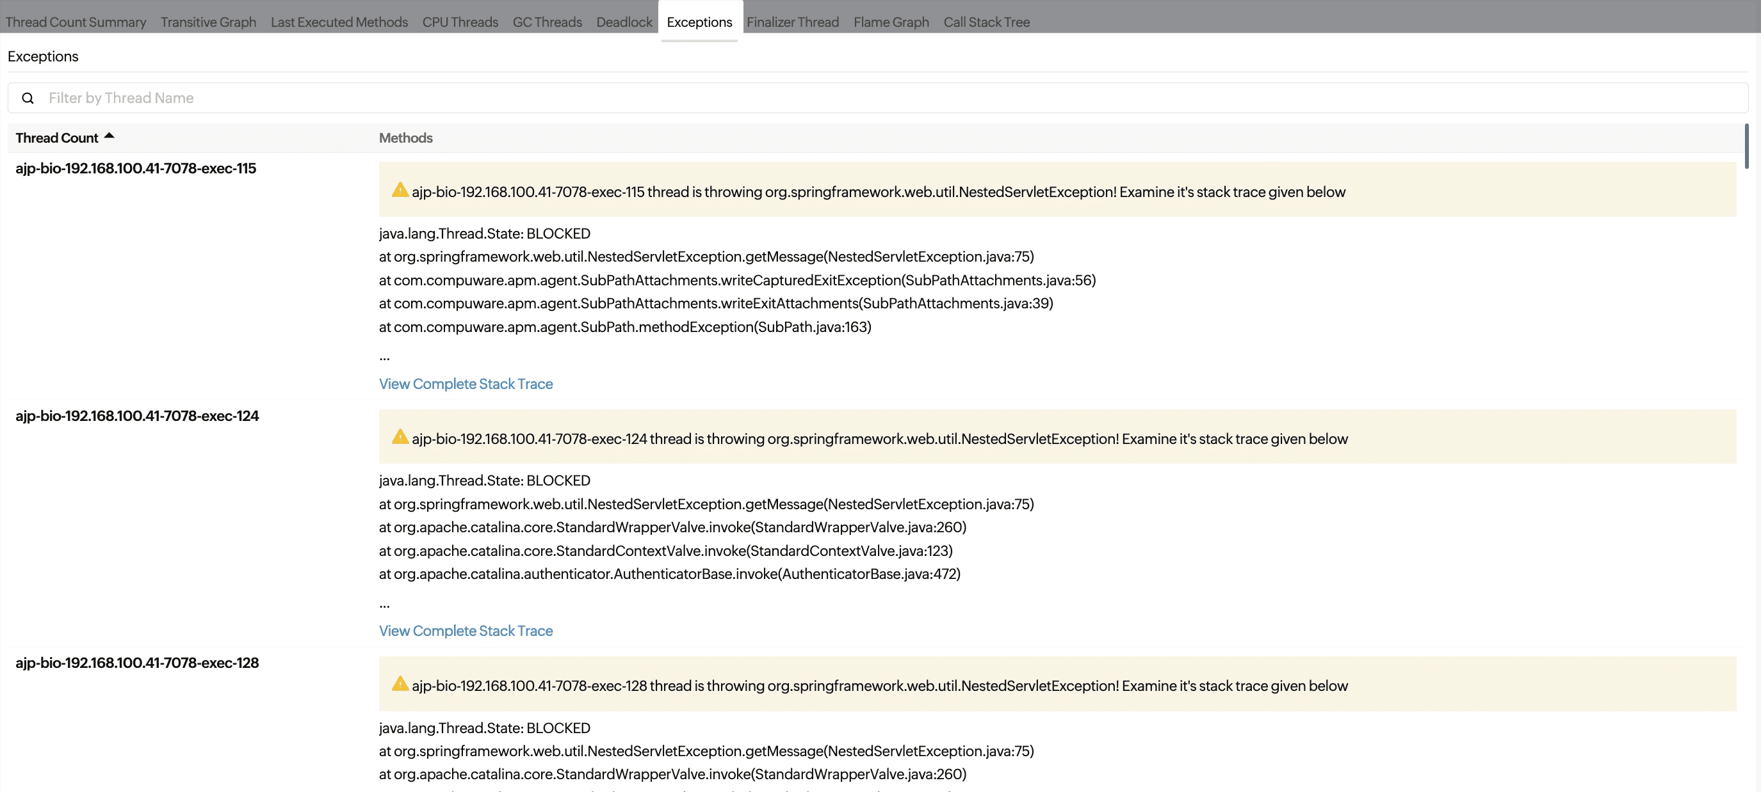Image resolution: width=1761 pixels, height=792 pixels.
Task: Switch to the Deadlock tab
Action: 624,22
